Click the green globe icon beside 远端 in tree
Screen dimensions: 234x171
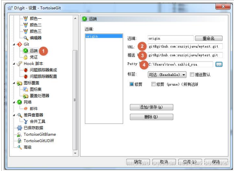click(25, 50)
